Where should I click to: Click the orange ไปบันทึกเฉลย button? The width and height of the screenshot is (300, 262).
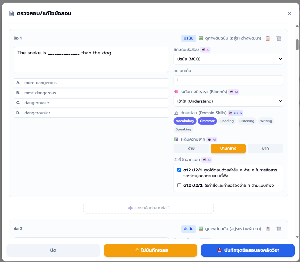pos(151,250)
